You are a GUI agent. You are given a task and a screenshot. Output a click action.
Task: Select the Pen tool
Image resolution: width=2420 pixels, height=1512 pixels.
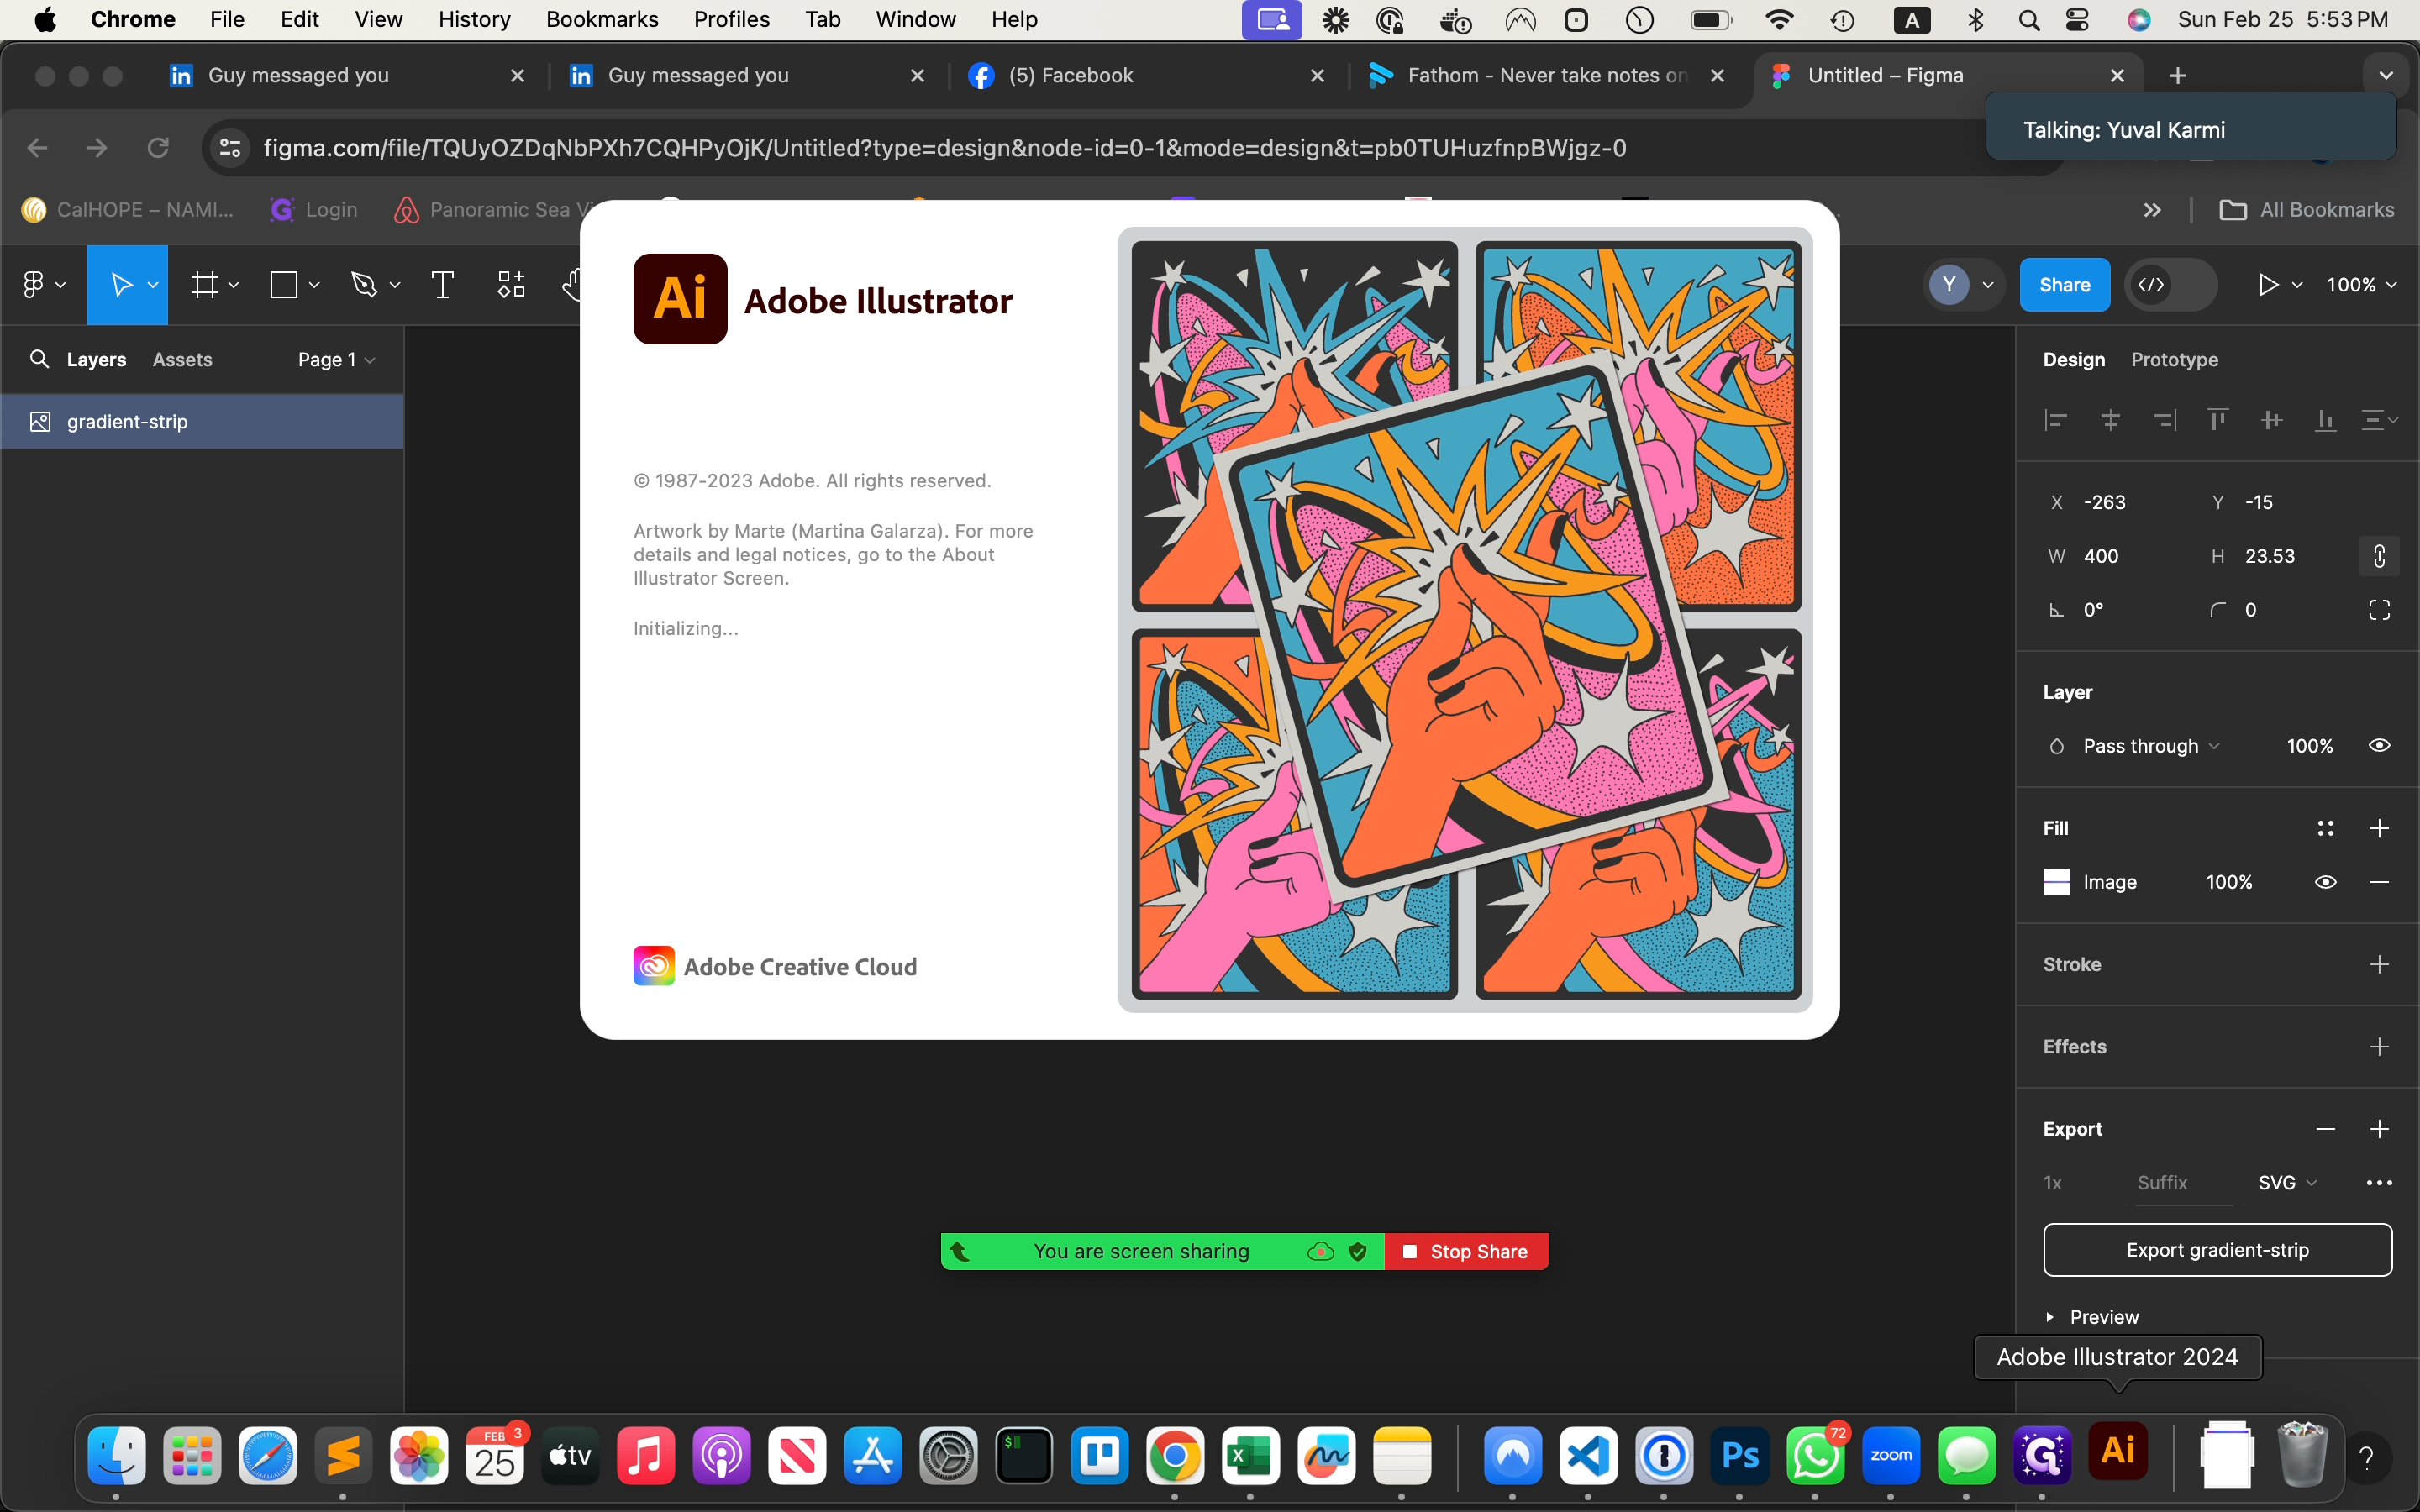[364, 285]
